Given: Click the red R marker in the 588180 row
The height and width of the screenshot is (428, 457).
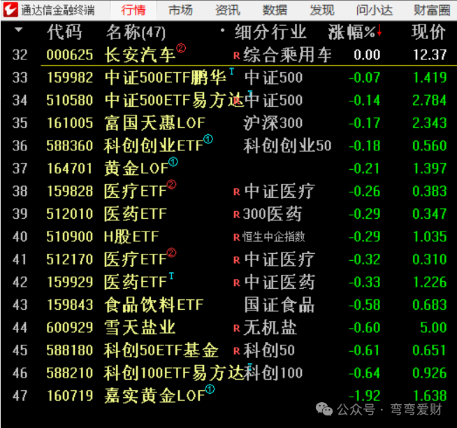Looking at the screenshot, I should coord(237,351).
